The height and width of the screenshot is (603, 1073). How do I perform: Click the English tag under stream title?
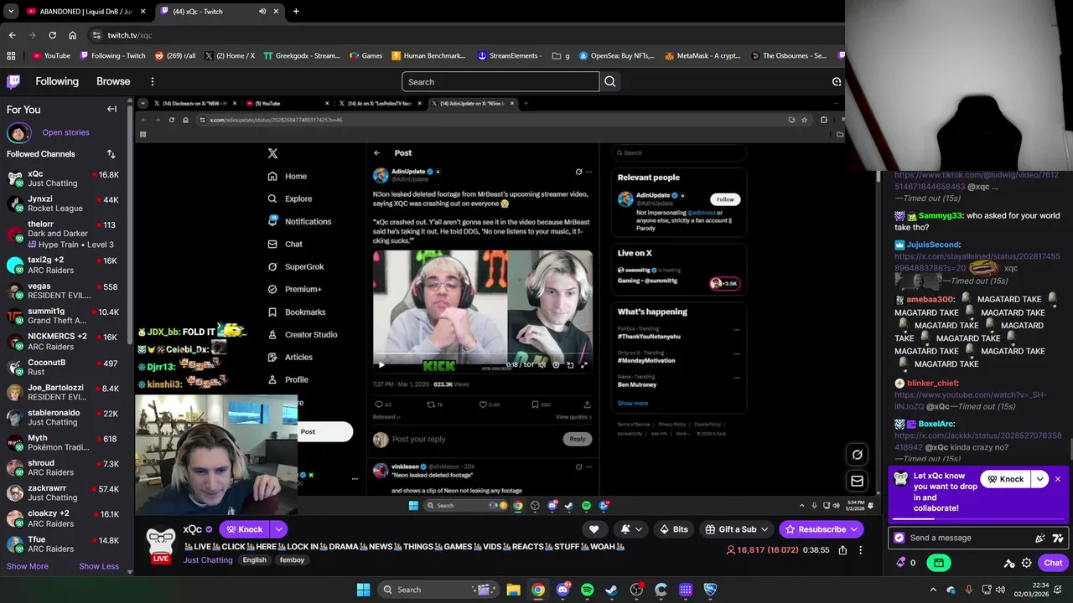(254, 560)
